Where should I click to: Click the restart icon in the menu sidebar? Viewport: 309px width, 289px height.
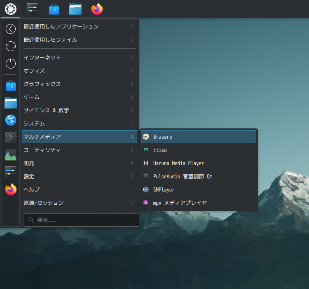(x=11, y=46)
